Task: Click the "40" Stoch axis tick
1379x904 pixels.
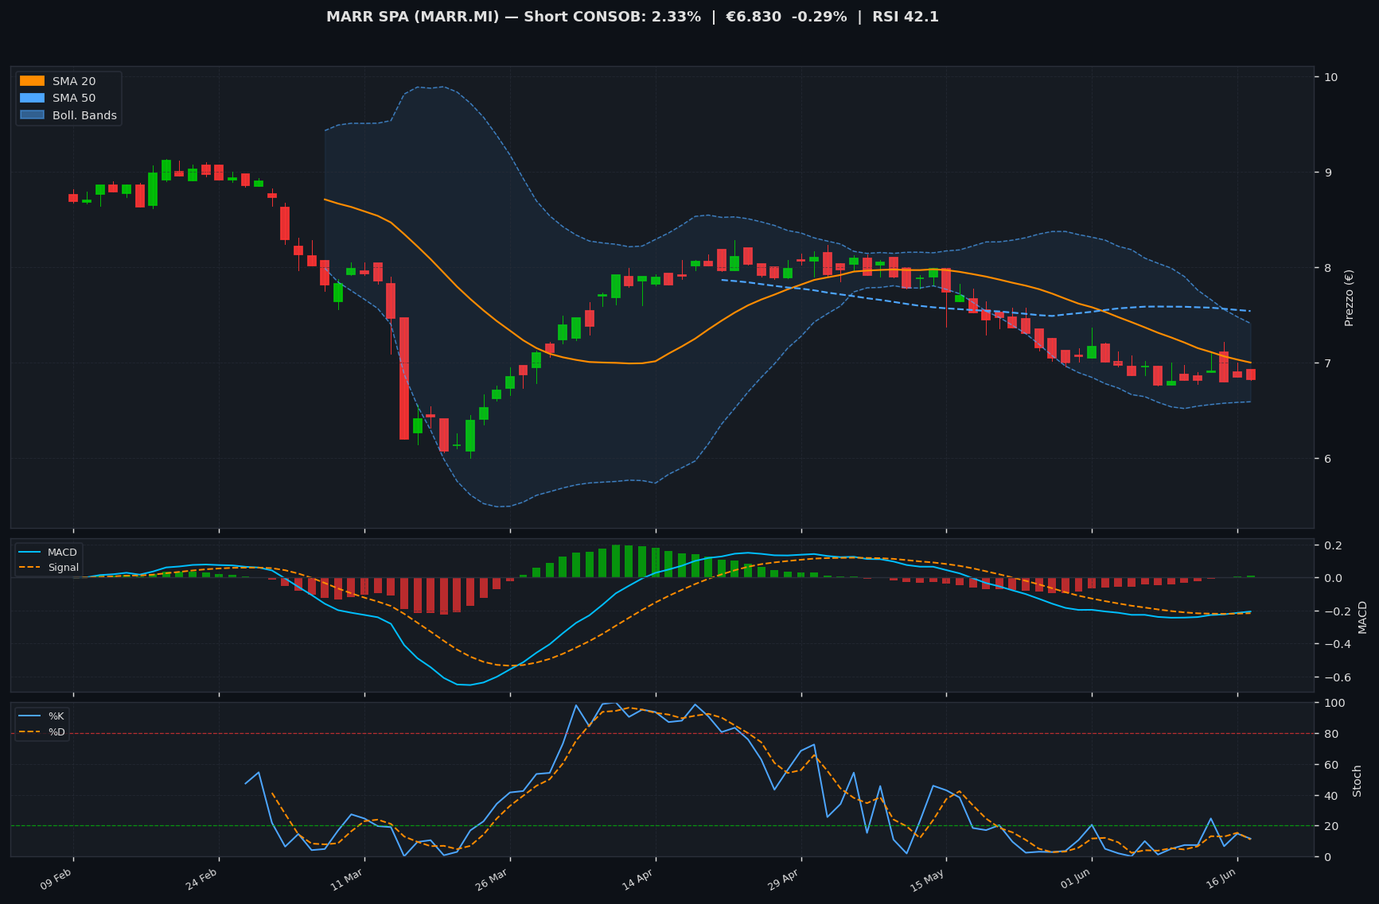Action: pyautogui.click(x=1330, y=796)
